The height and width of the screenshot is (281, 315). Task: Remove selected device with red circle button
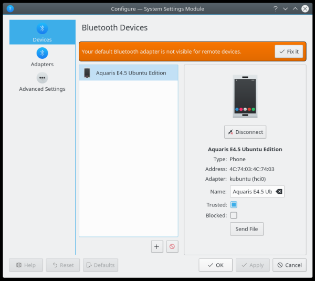(172, 246)
